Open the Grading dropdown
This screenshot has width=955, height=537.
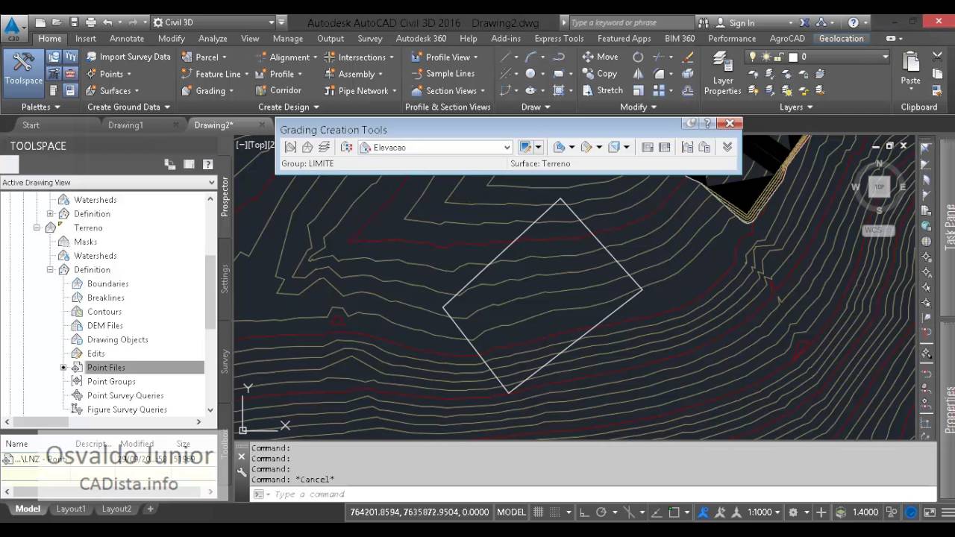coord(207,91)
